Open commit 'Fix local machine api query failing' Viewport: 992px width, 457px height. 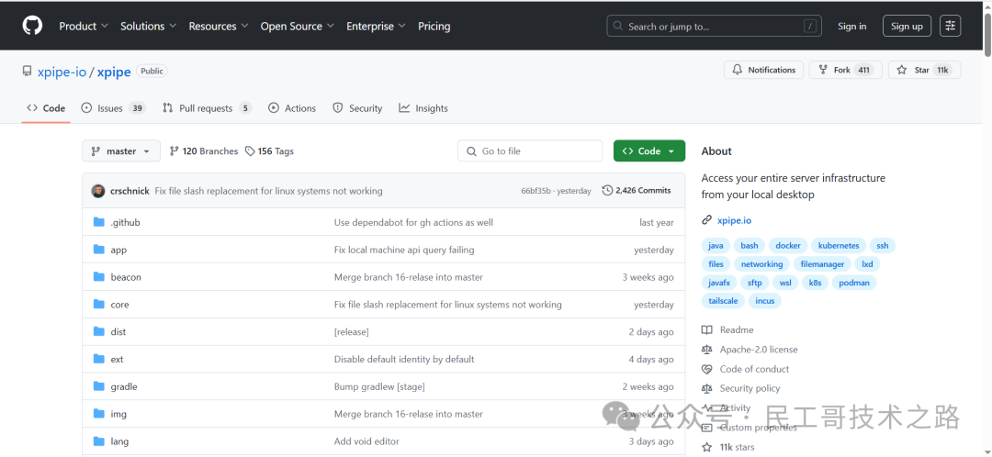[404, 250]
